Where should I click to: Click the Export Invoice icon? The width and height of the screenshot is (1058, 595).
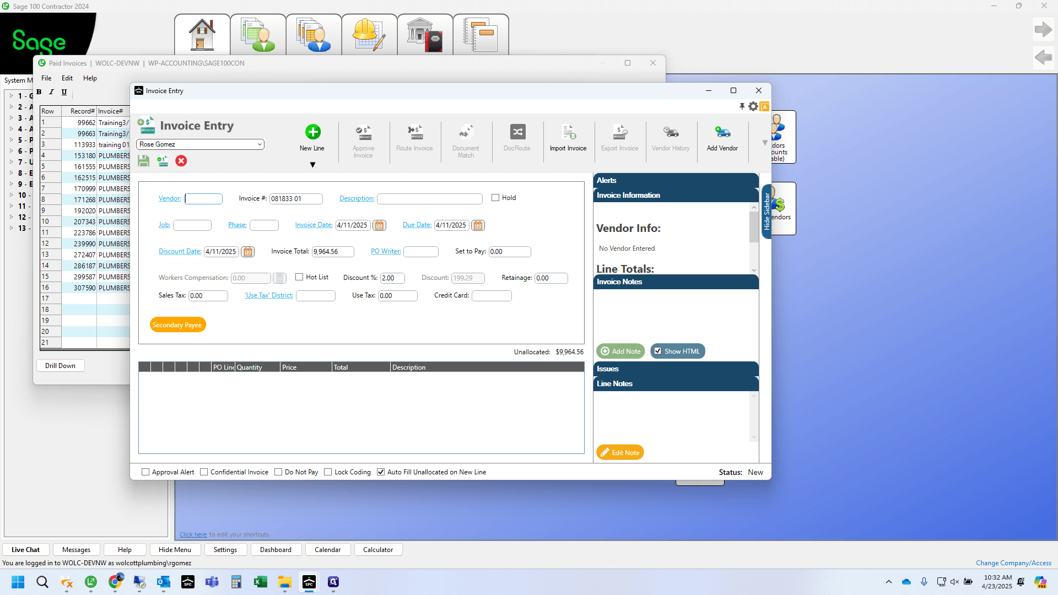tap(619, 132)
